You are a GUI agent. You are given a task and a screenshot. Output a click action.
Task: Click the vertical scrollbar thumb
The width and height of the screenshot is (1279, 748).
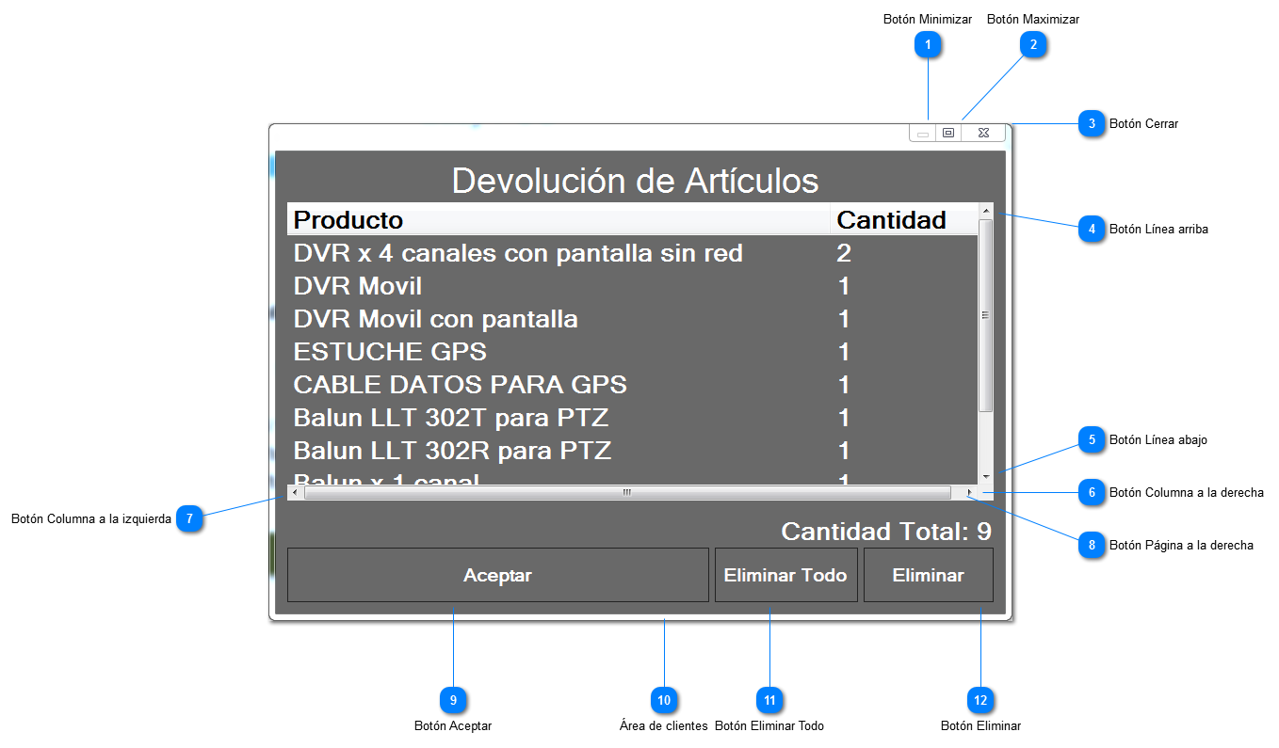[986, 315]
